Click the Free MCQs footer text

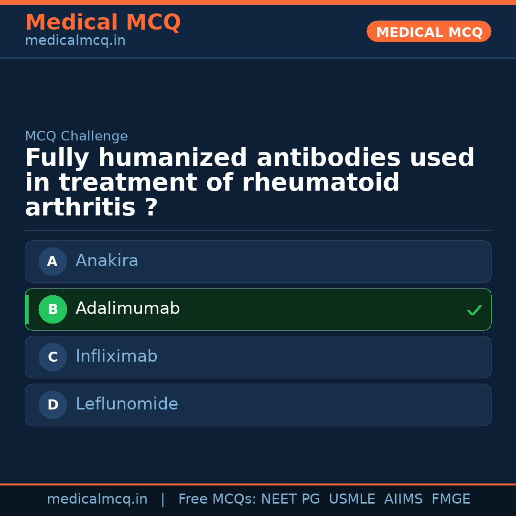coord(217,499)
